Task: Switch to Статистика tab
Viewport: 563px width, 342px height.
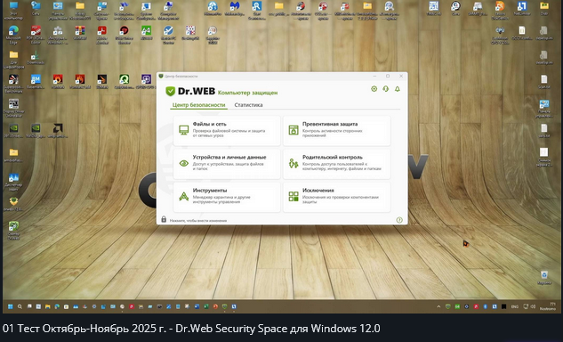Action: [248, 105]
